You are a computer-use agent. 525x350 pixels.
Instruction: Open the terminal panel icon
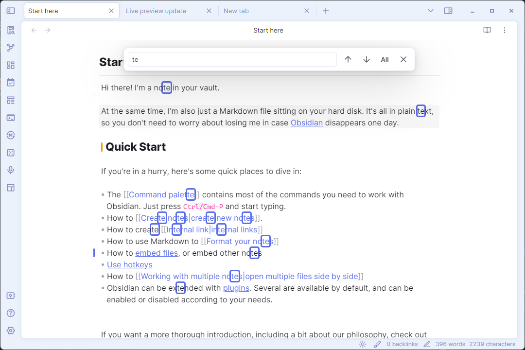click(11, 117)
